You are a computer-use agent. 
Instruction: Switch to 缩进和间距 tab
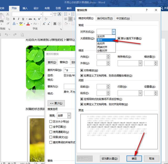[86, 18]
